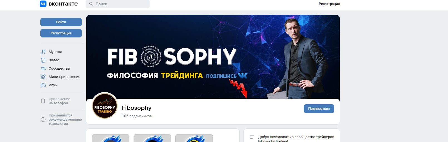Screen dimensions: 448x142
Task: Click the Fibosophy cover banner image
Action: (x=213, y=57)
